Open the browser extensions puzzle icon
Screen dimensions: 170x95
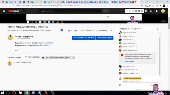coord(160,6)
